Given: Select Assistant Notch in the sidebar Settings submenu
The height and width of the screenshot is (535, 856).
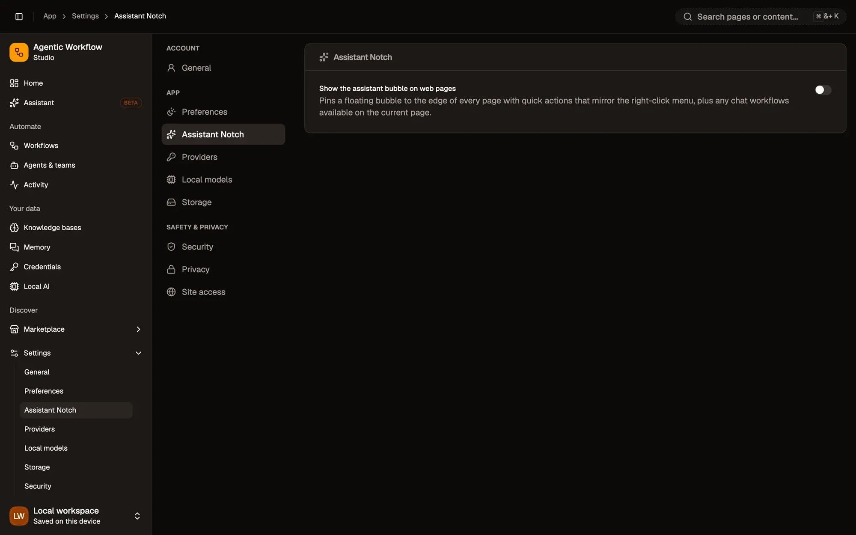Looking at the screenshot, I should click(x=76, y=410).
